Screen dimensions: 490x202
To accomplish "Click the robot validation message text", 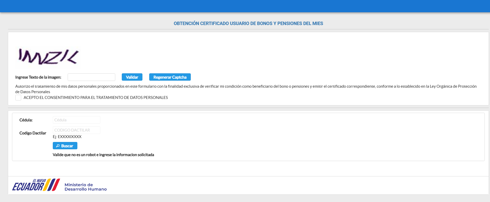I will click(x=103, y=155).
